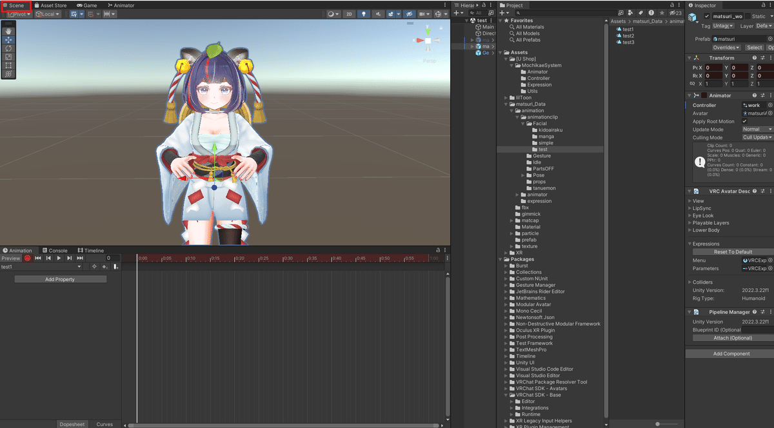Step to previous keyframe in Animation
Image resolution: width=774 pixels, height=428 pixels.
pos(48,258)
